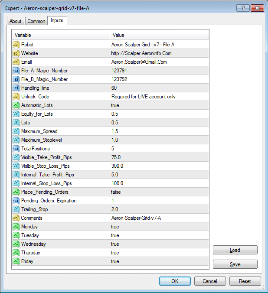
Task: Click the double icon beside Equity_for_Lots
Action: click(16, 114)
